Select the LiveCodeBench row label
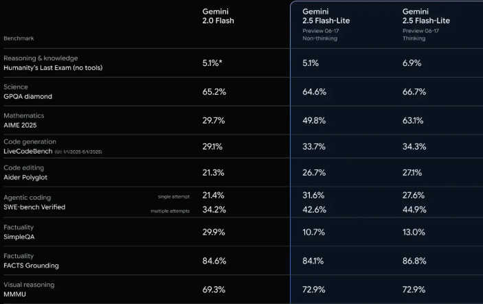The width and height of the screenshot is (483, 304). [29, 151]
